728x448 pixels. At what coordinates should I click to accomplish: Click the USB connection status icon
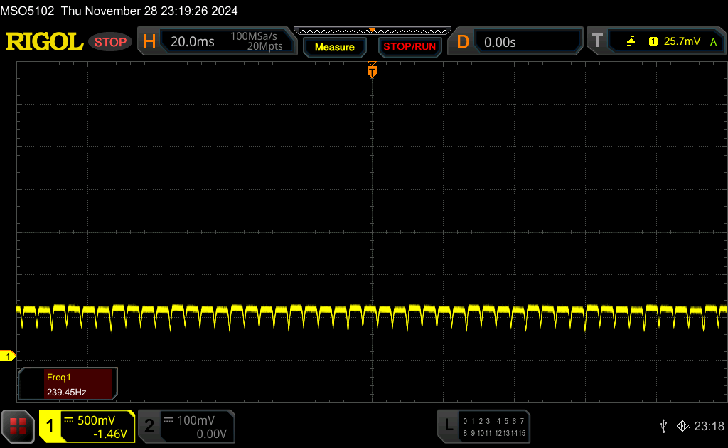point(663,426)
